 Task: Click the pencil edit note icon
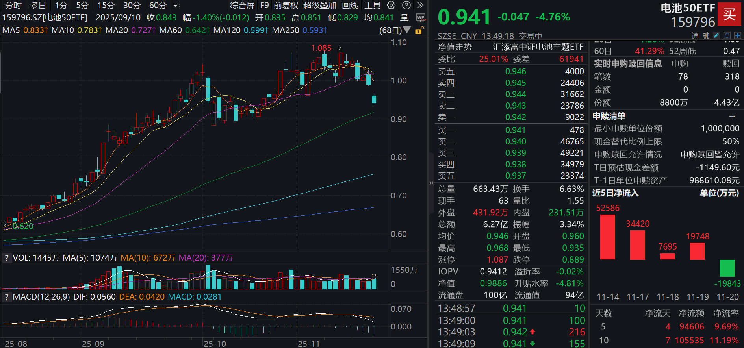click(x=716, y=35)
